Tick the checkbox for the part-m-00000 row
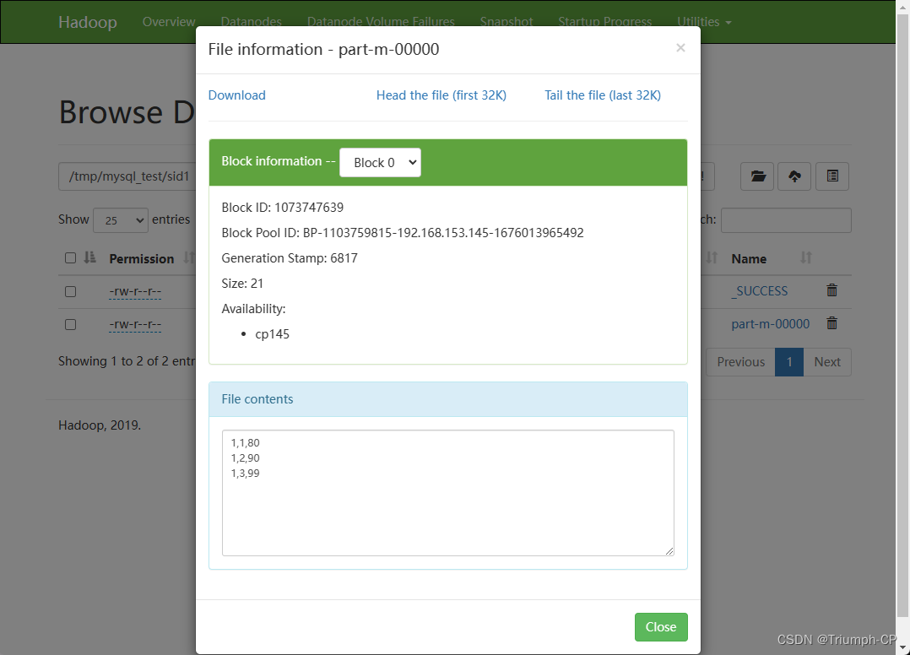 point(70,324)
